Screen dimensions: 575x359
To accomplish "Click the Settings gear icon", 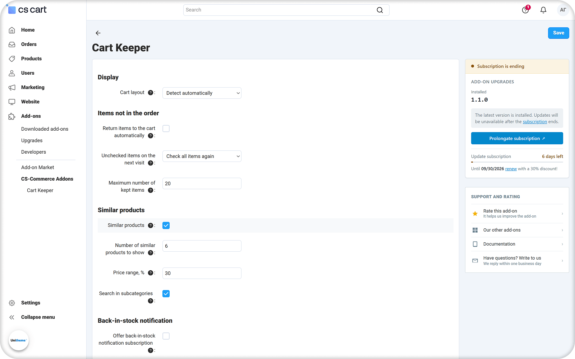I will pyautogui.click(x=12, y=303).
